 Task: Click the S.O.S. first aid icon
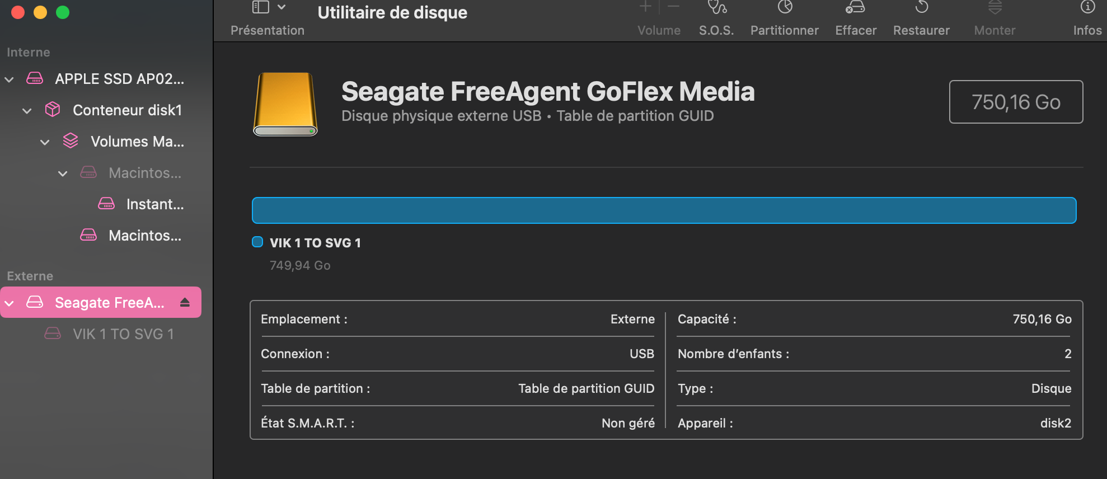coord(716,8)
